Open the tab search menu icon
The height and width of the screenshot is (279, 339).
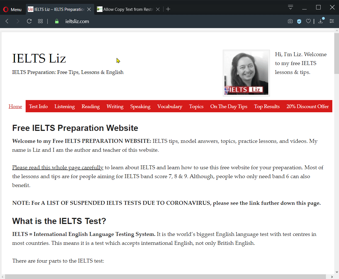pos(291,7)
